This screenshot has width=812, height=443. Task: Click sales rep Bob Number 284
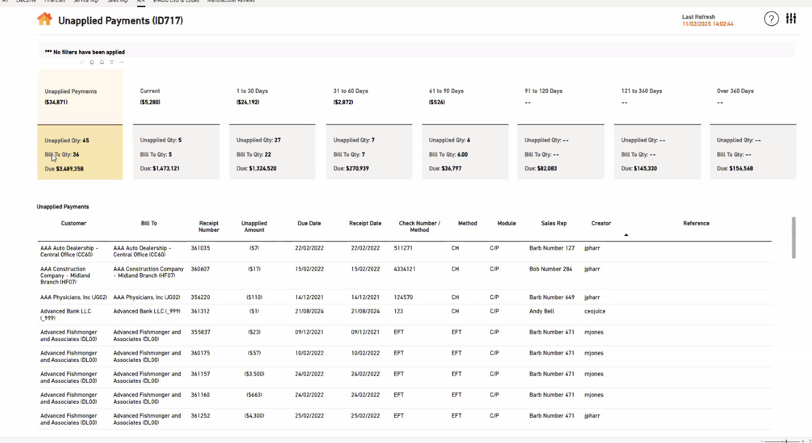[551, 269]
